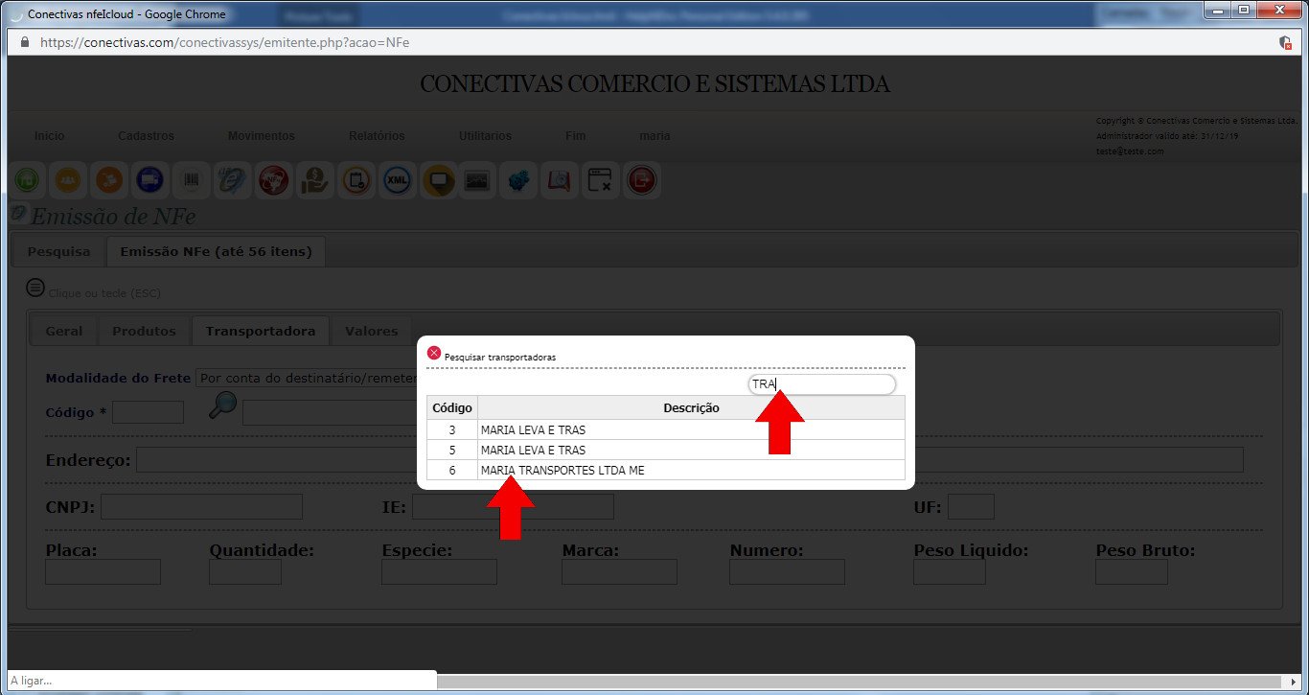Screen dimensions: 1309x695
Task: Click the magnifying glass search transportadora icon
Action: 222,406
